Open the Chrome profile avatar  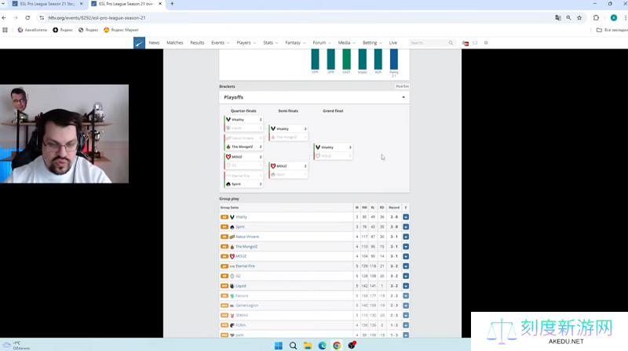614,17
